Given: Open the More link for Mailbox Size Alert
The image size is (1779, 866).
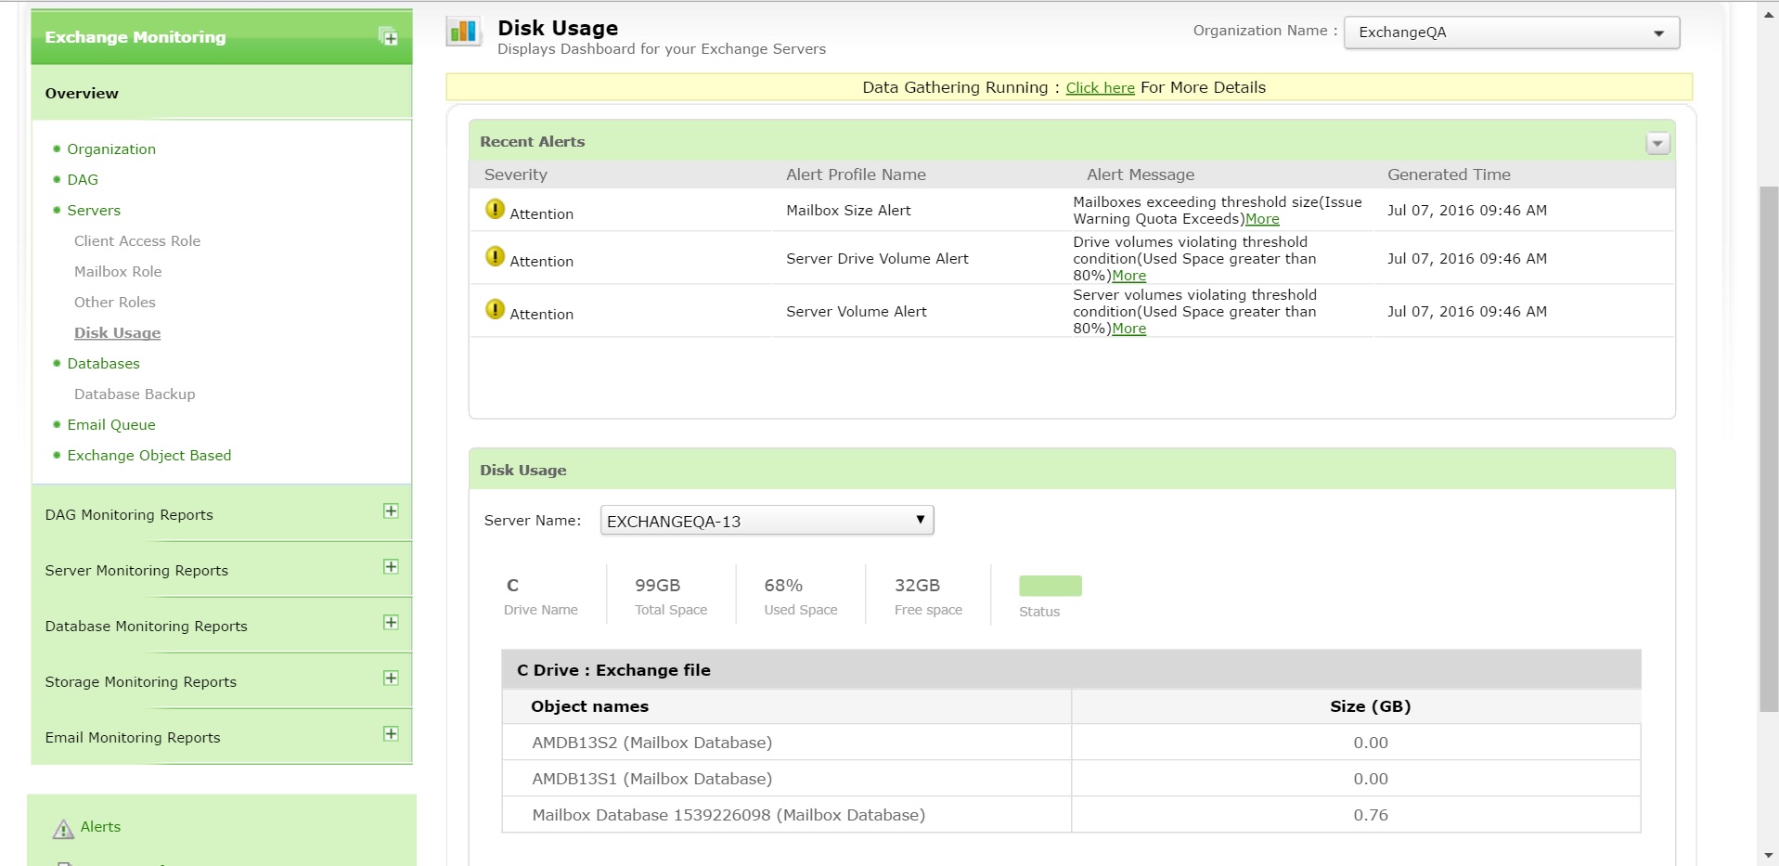Looking at the screenshot, I should (1262, 219).
